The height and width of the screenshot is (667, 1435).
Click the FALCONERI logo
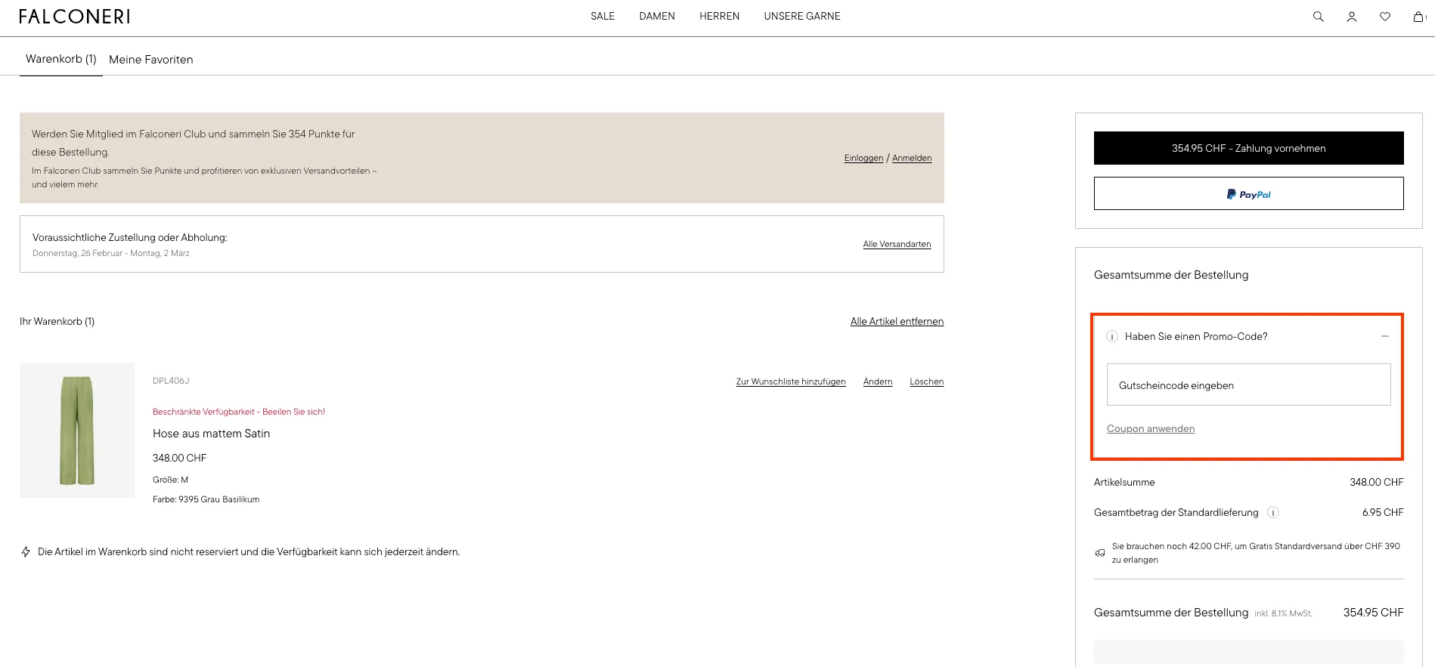click(x=74, y=17)
